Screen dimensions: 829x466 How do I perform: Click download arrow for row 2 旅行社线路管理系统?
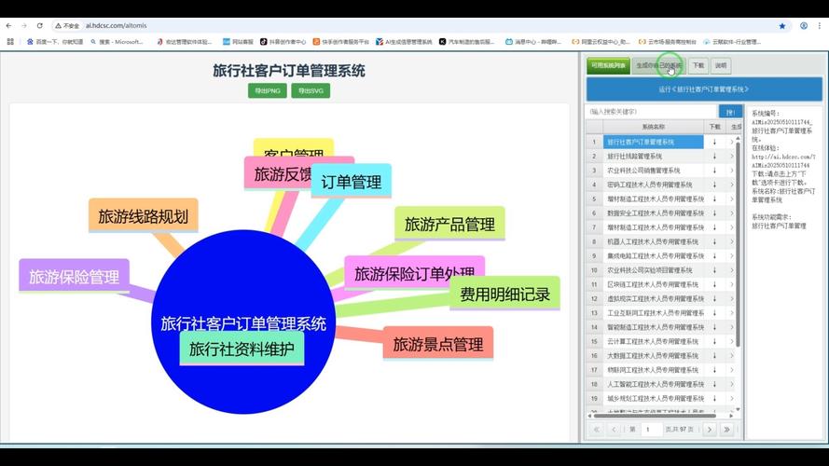pyautogui.click(x=715, y=156)
